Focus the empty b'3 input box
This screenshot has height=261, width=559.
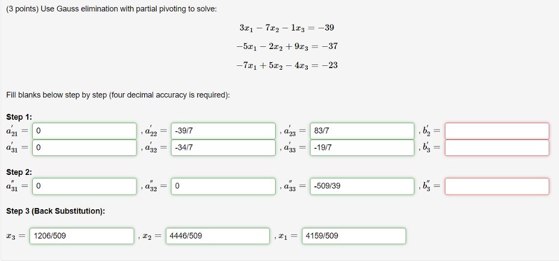click(x=497, y=148)
